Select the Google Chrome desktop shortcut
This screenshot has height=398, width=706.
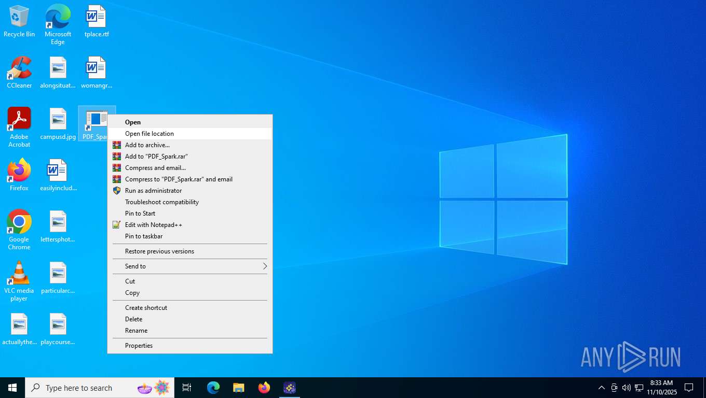(19, 230)
